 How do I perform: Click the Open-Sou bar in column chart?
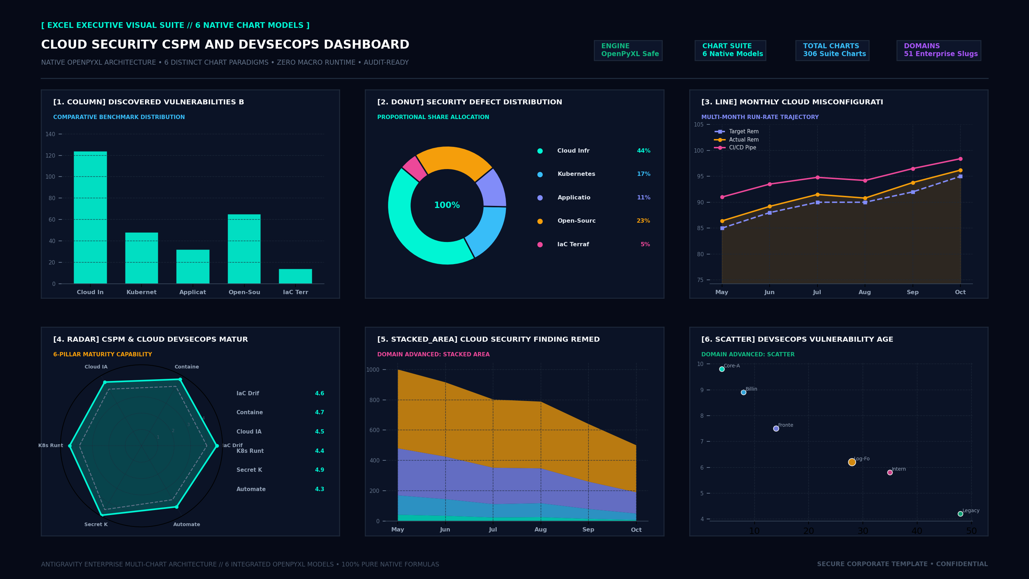point(244,249)
